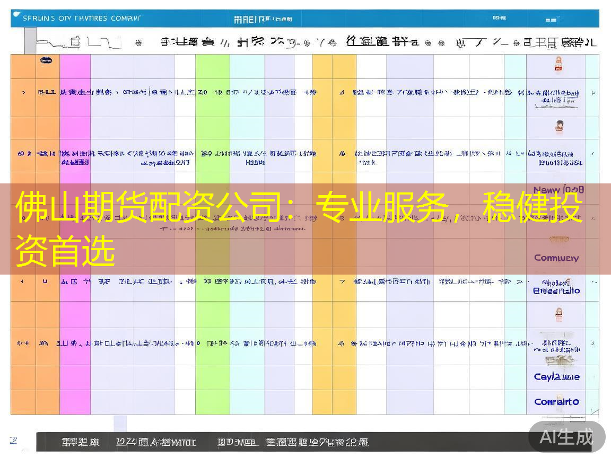
Task: Click the small white squares icon in blue header
Action: pyautogui.click(x=551, y=20)
